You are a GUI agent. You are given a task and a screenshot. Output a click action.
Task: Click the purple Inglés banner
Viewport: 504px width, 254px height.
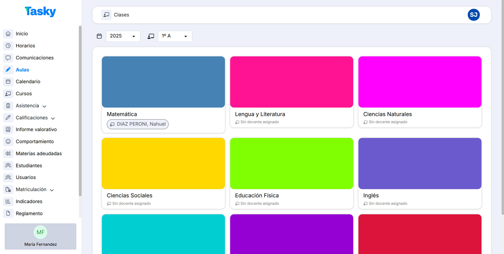tap(420, 163)
